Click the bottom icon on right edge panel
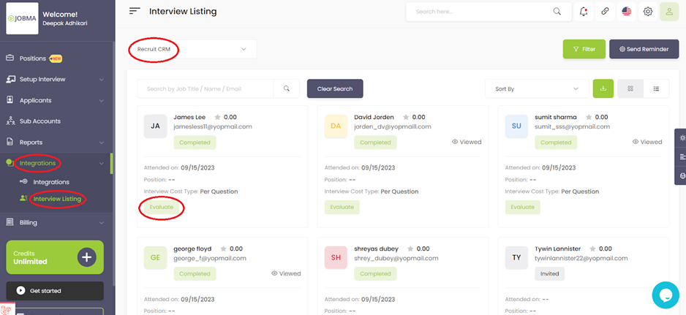The height and width of the screenshot is (315, 686). pyautogui.click(x=682, y=176)
